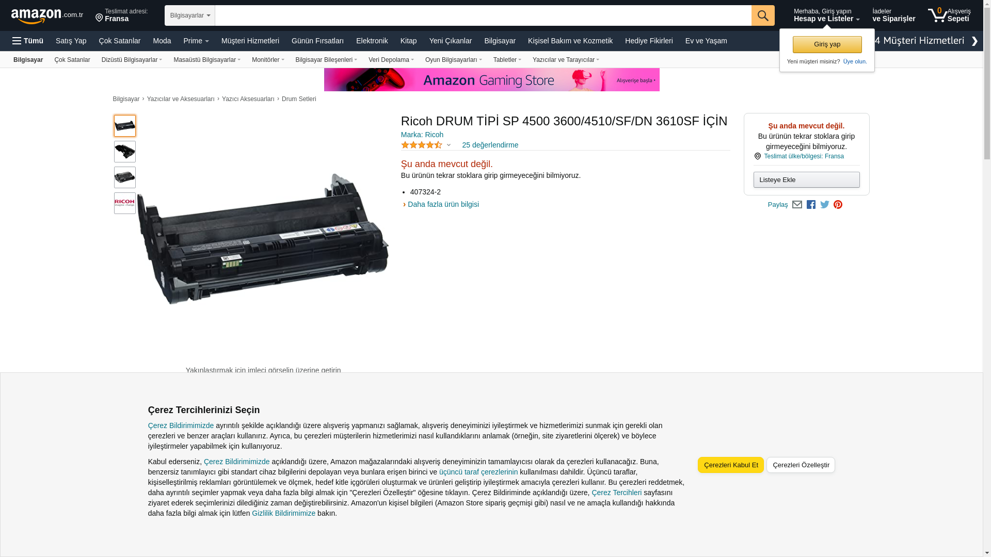Share product on Facebook icon

(x=811, y=205)
